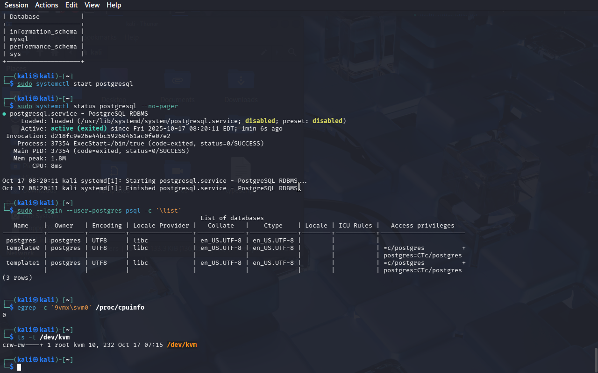The height and width of the screenshot is (373, 598).
Task: Click the "(3 rows)" result text
Action: click(17, 278)
